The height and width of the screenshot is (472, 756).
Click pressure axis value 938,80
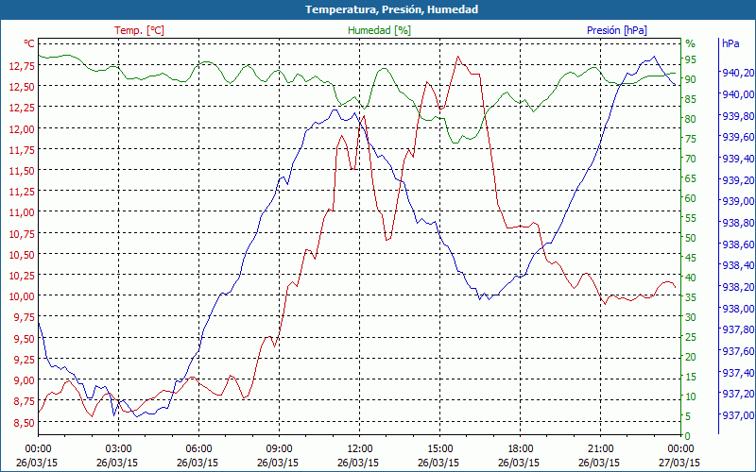(738, 223)
